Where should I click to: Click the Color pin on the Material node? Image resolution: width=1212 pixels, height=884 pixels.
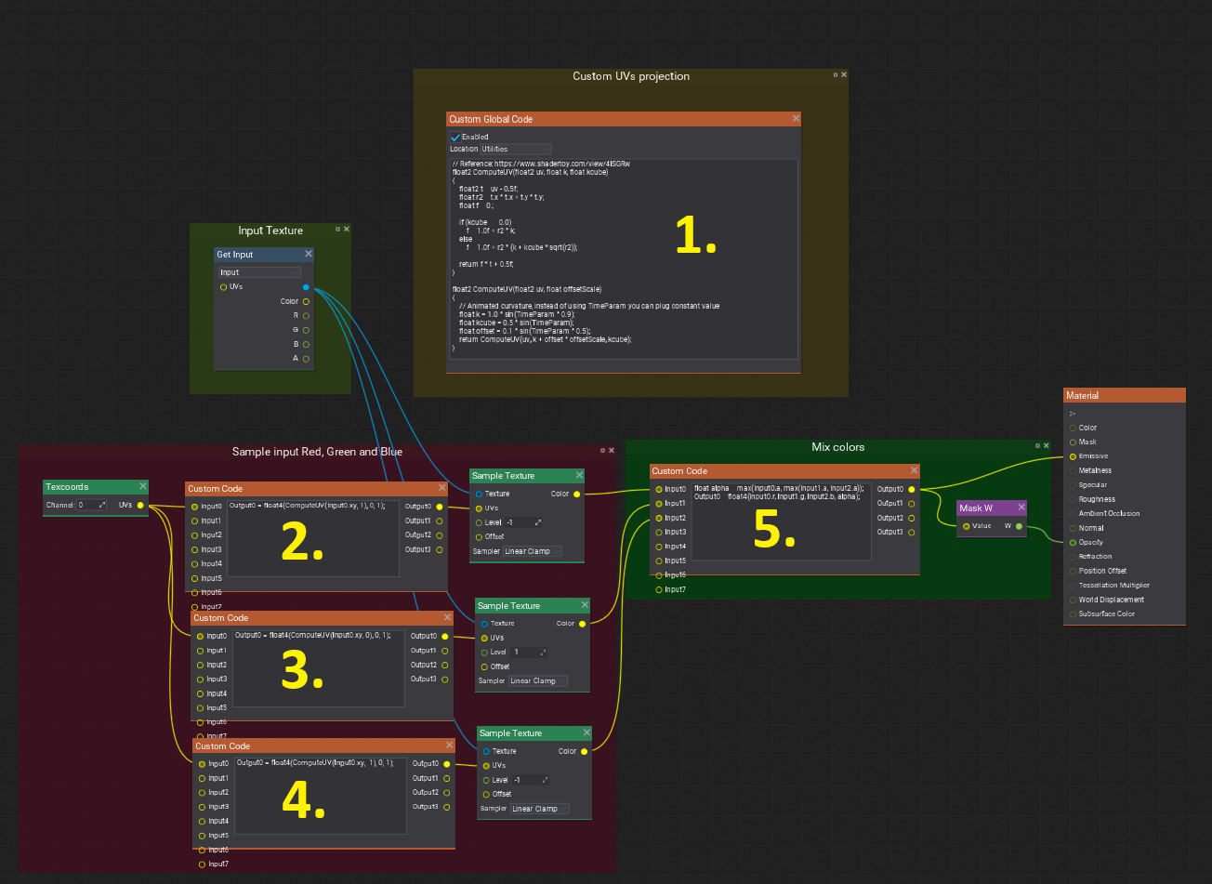click(1073, 428)
